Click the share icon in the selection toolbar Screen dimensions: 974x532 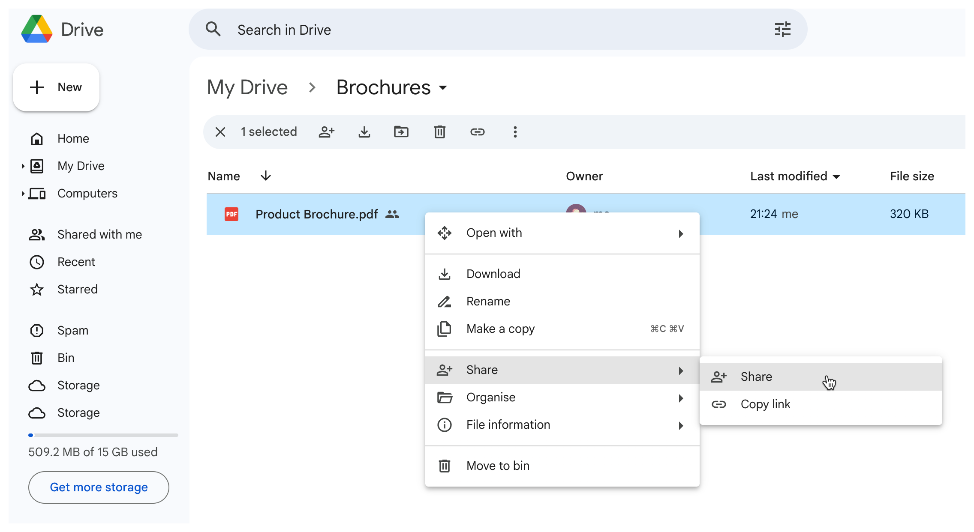(327, 132)
